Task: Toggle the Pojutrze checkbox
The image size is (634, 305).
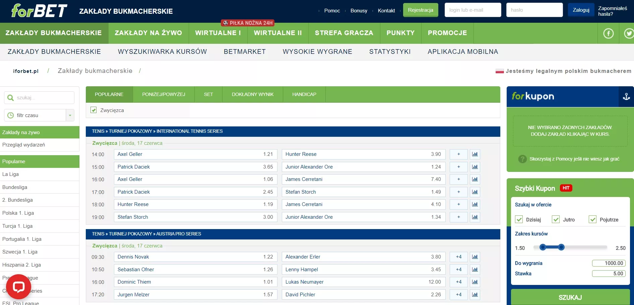Action: point(592,220)
